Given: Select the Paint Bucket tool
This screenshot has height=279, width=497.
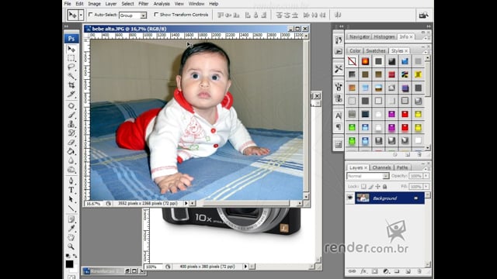Looking at the screenshot, I should point(71,151).
